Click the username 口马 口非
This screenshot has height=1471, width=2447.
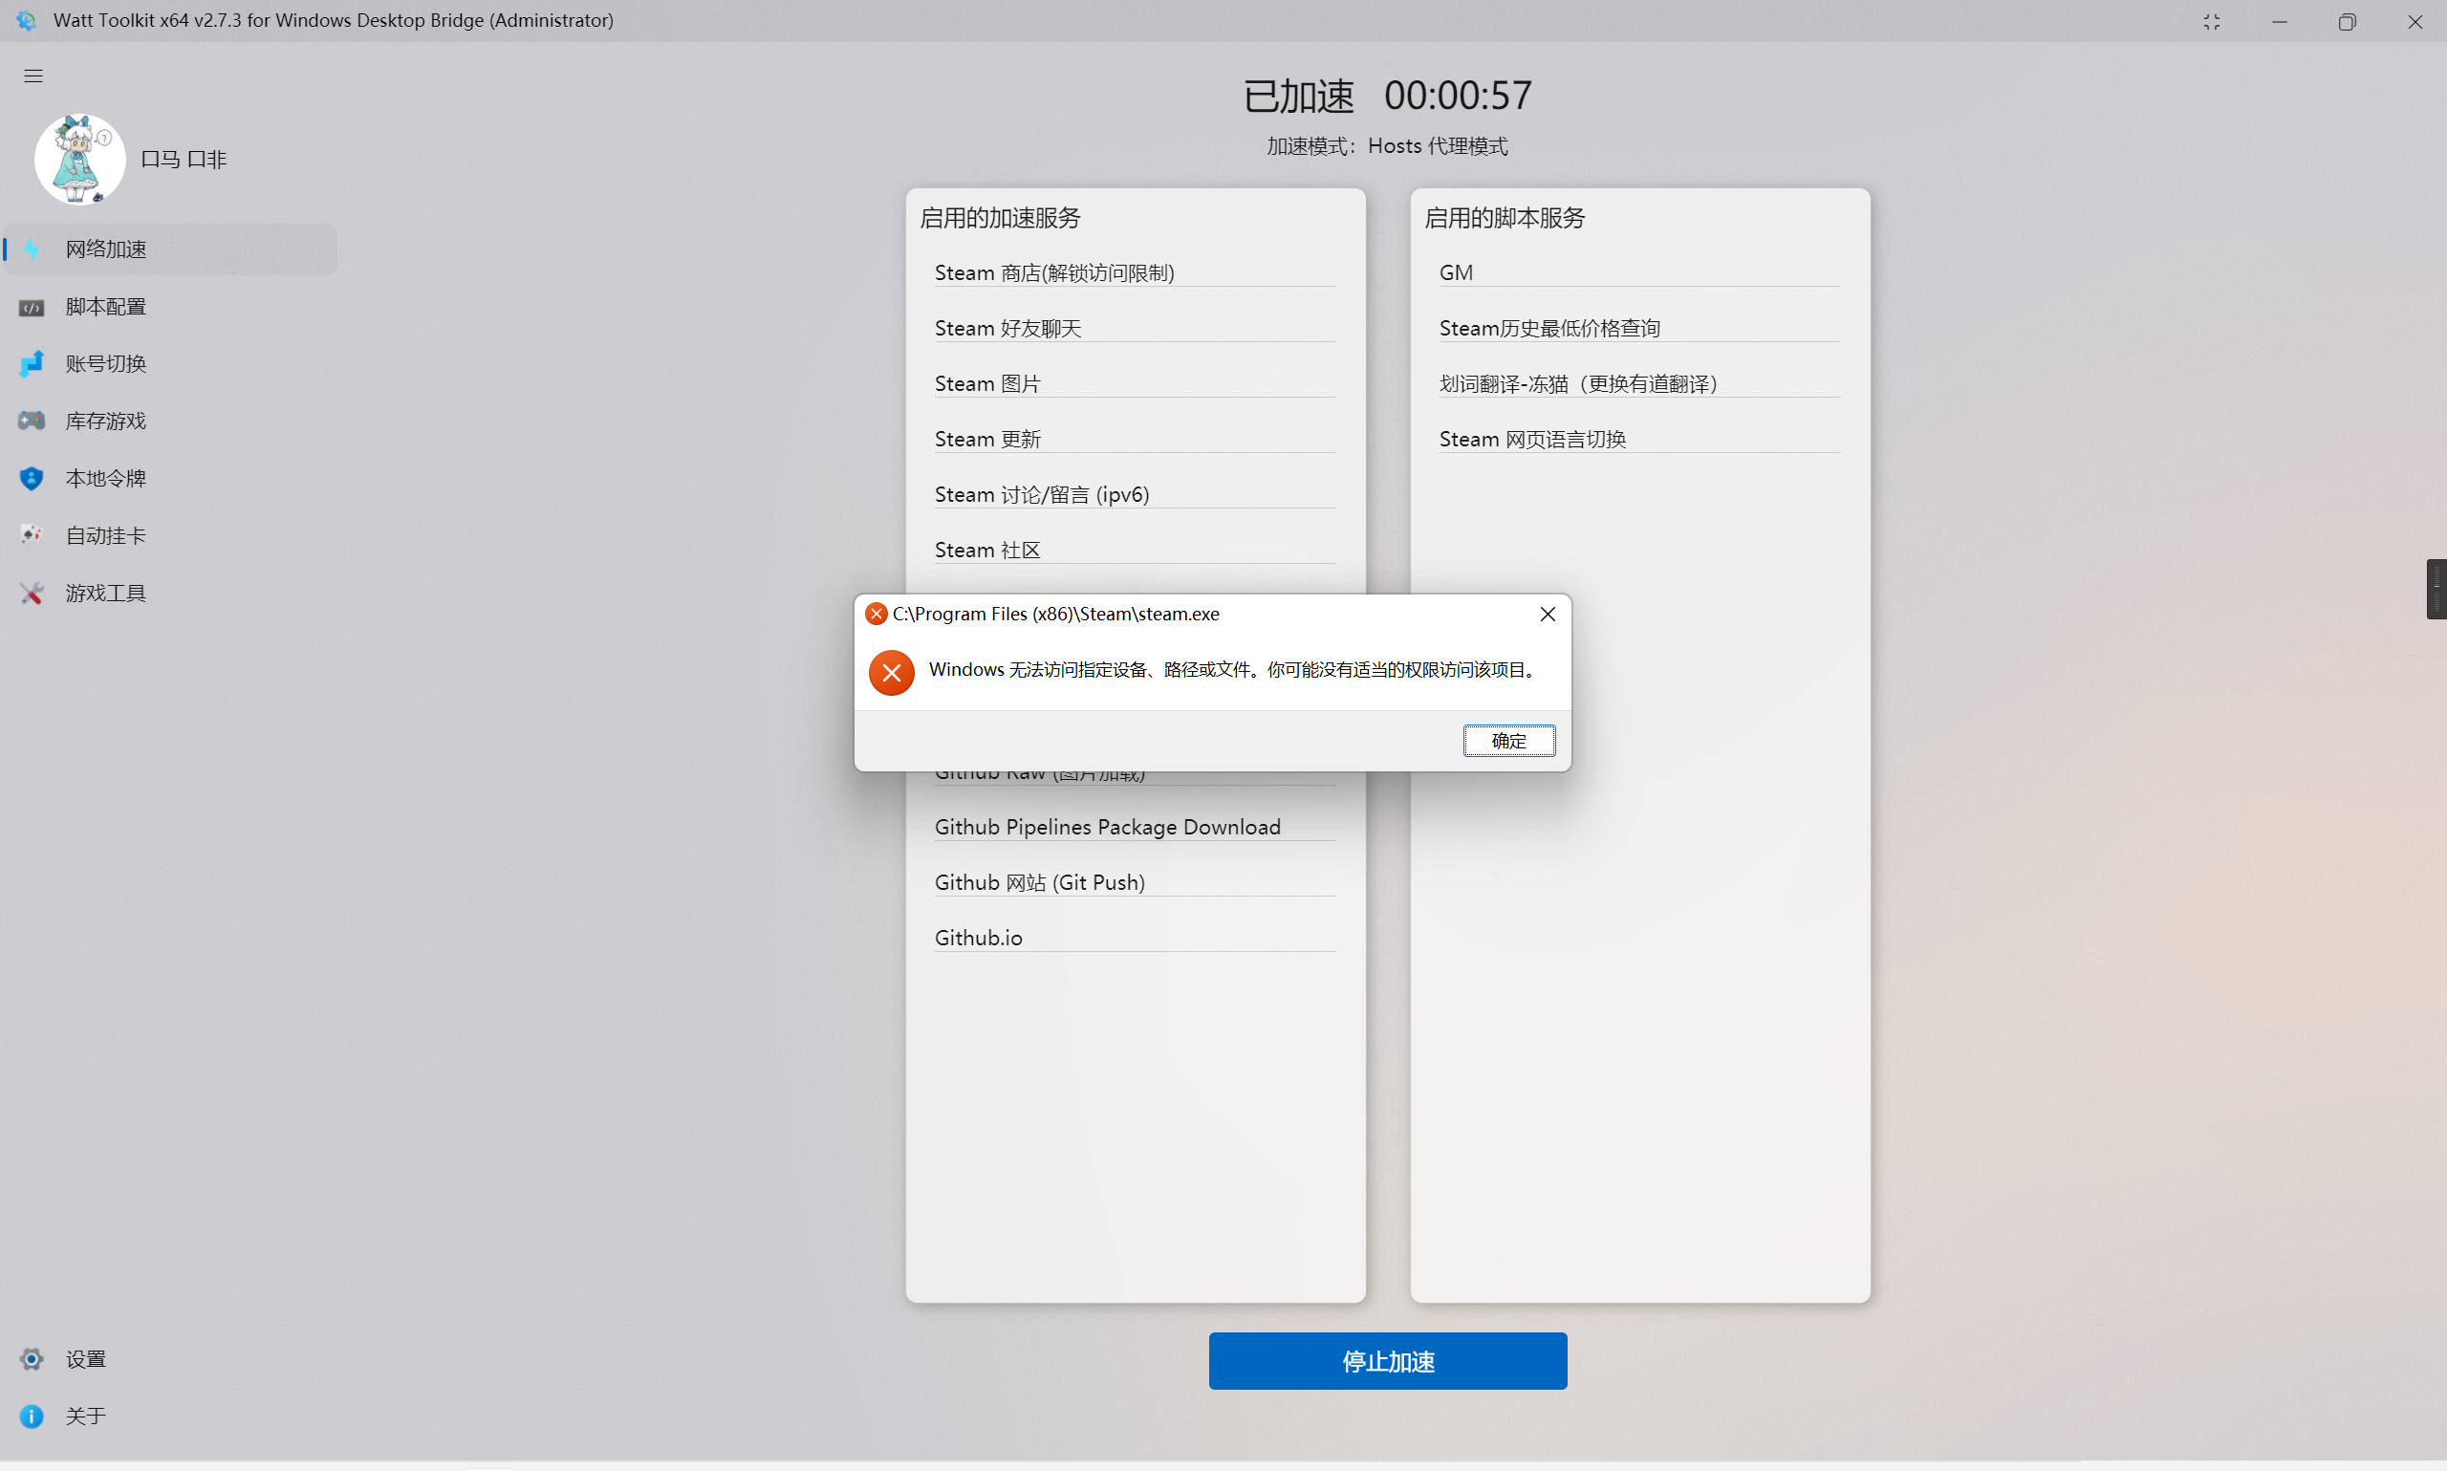pyautogui.click(x=184, y=160)
